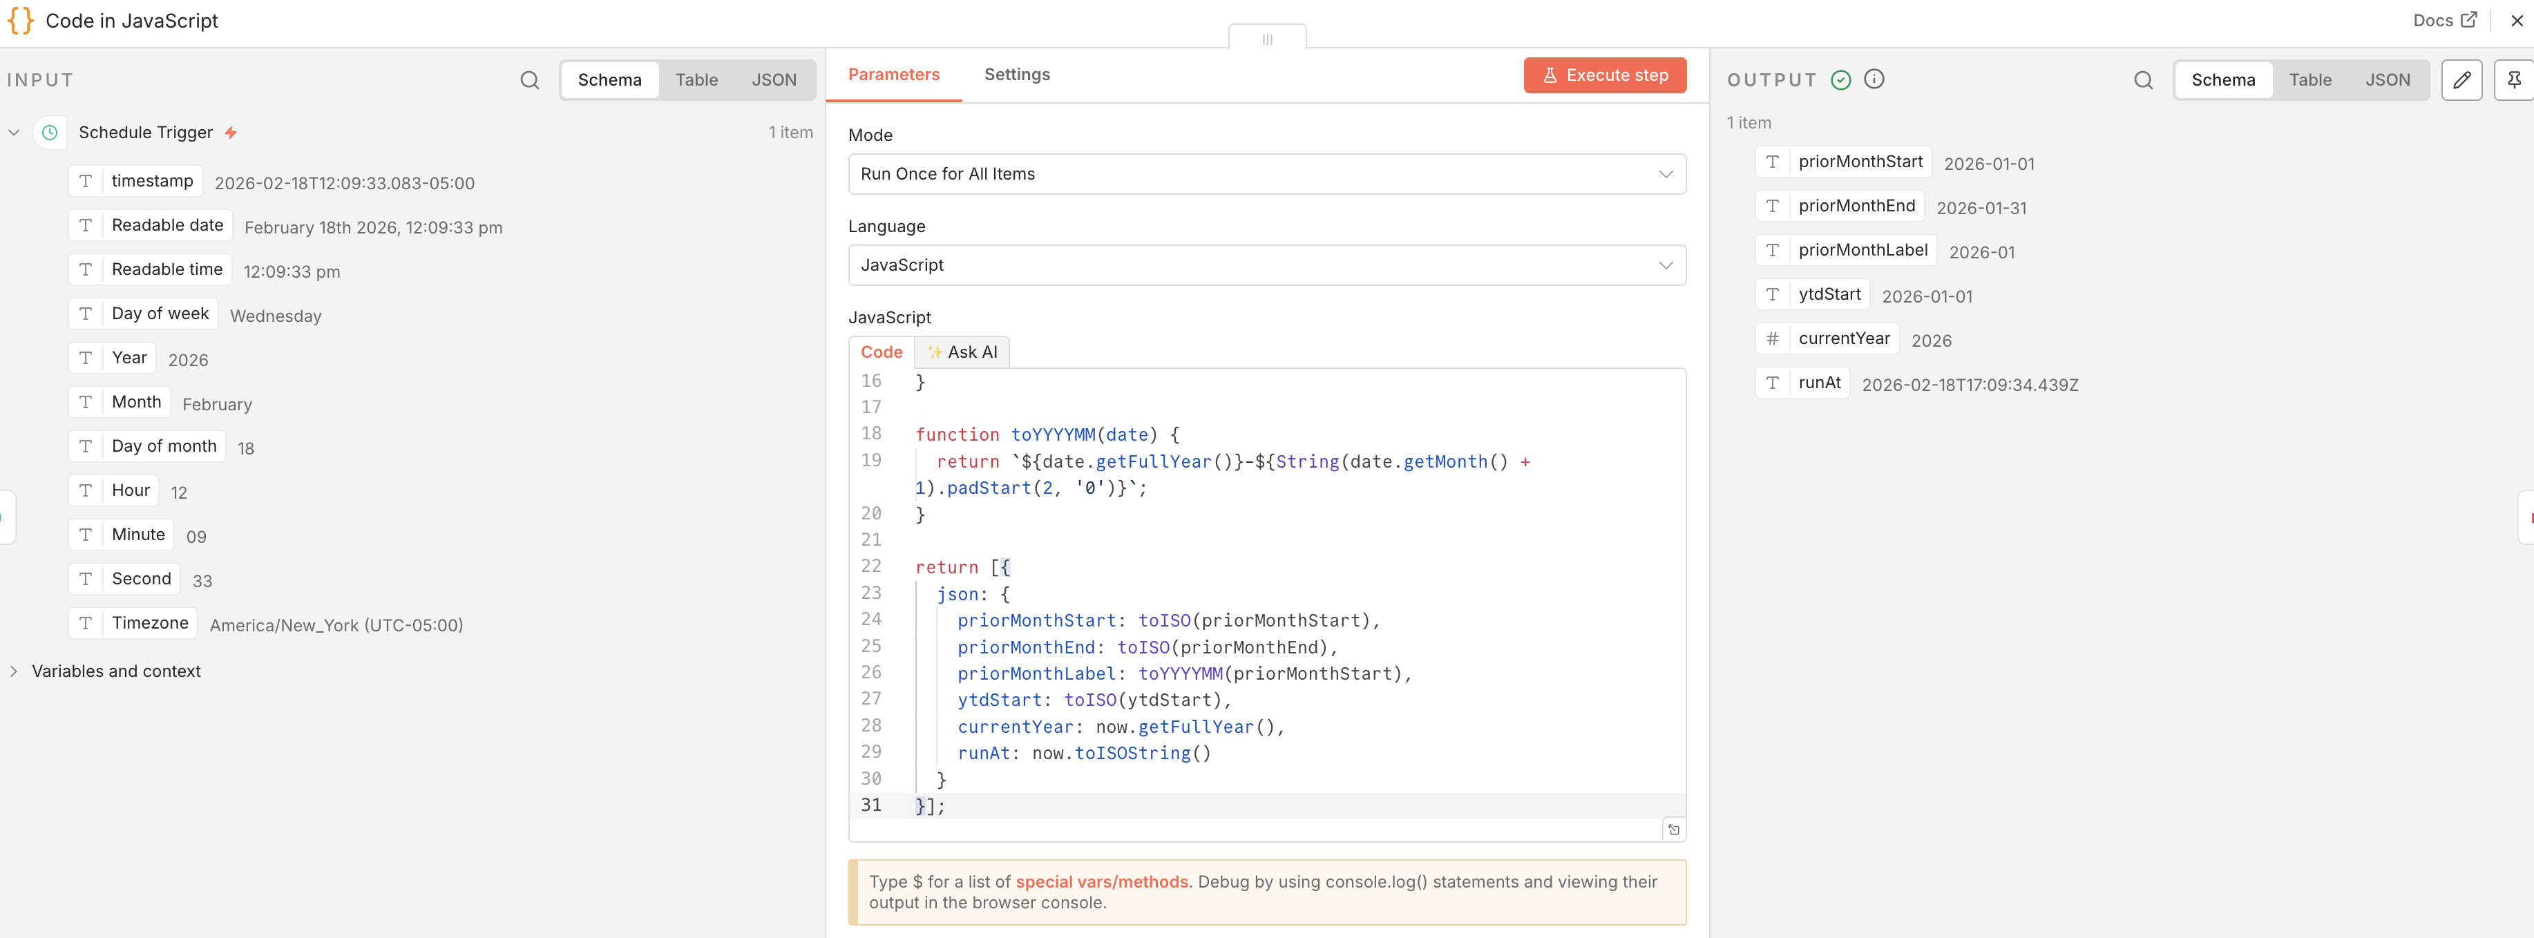
Task: Click the input panel search icon
Action: click(x=529, y=79)
